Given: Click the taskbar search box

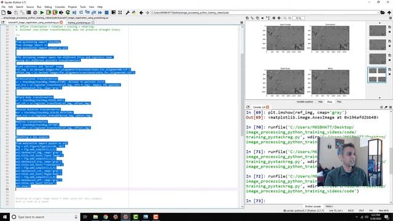Looking at the screenshot, I should click(x=45, y=217).
